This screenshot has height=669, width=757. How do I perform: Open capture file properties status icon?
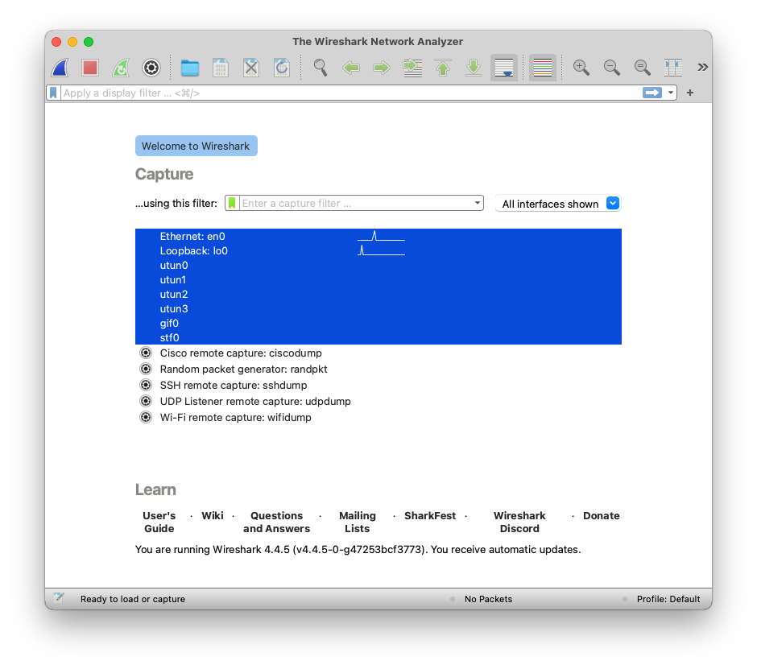pyautogui.click(x=59, y=598)
